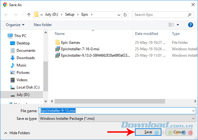Click the folder icon in address bar
The width and height of the screenshot is (198, 140).
click(36, 15)
